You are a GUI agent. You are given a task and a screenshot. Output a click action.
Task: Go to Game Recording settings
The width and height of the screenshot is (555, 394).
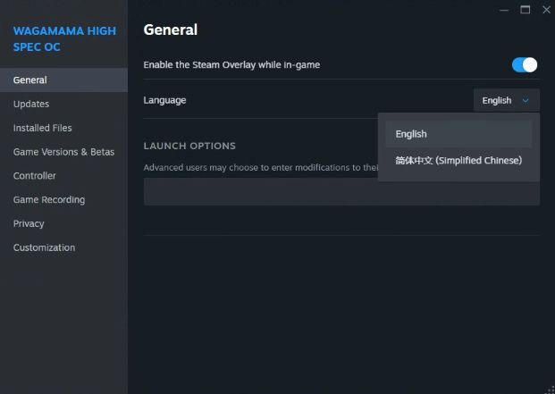(49, 200)
